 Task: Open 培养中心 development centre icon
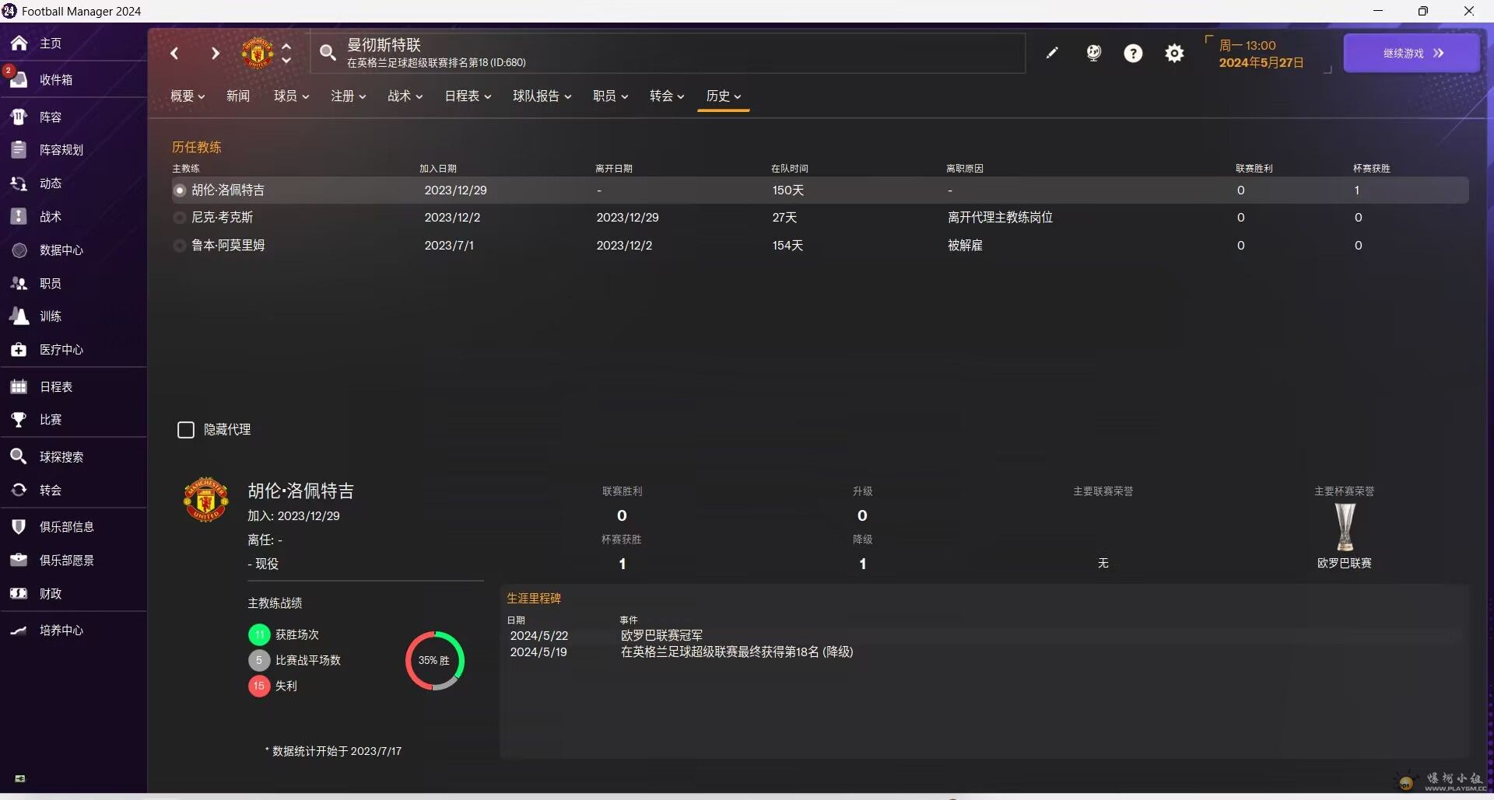pyautogui.click(x=19, y=630)
